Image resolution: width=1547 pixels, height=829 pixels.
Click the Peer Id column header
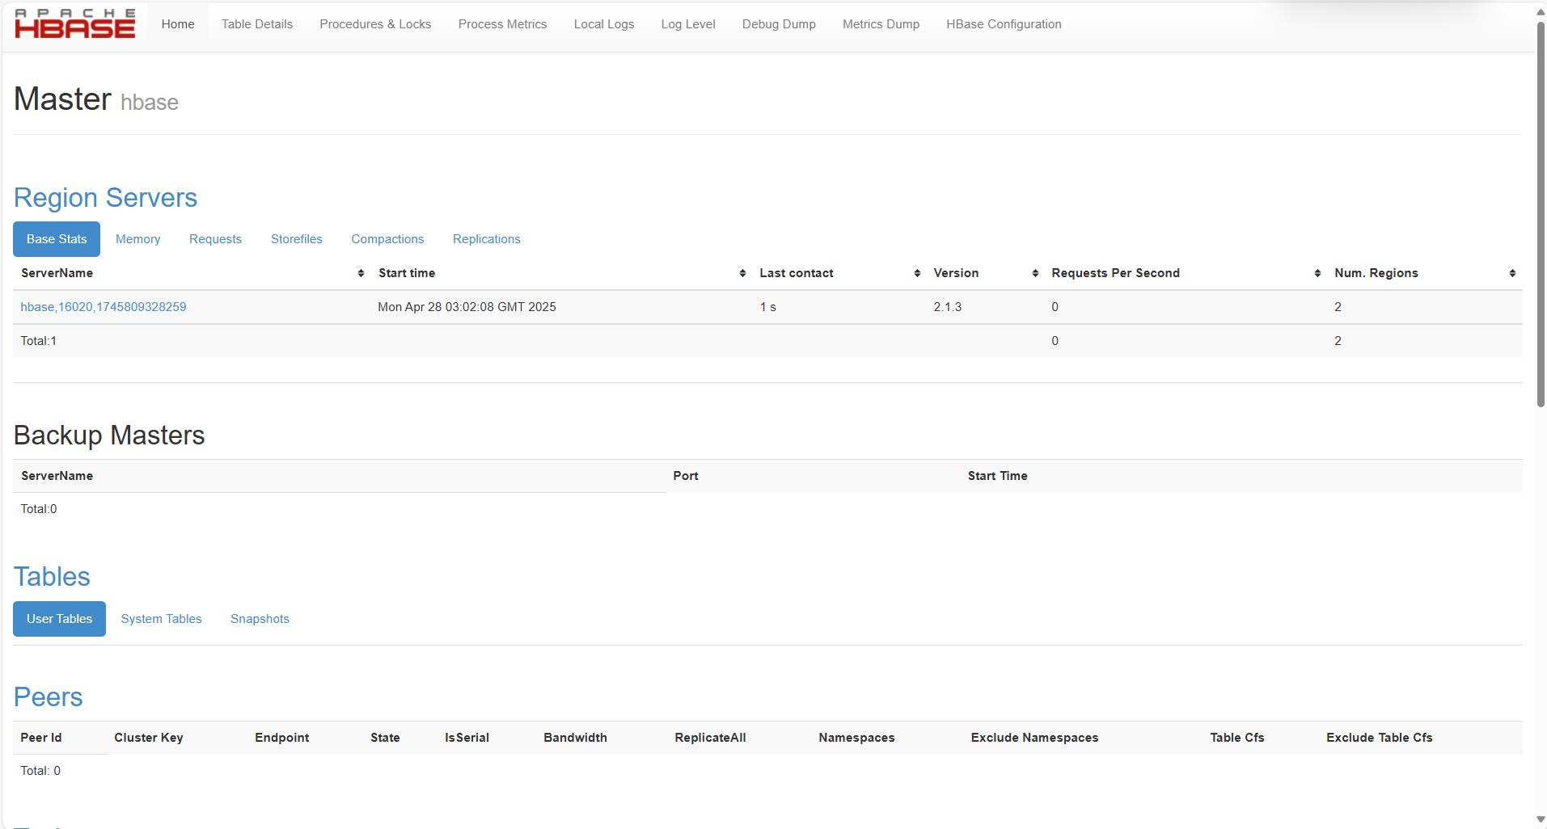point(41,738)
